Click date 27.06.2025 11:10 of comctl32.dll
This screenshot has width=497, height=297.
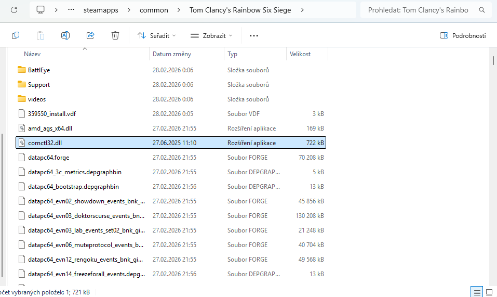(x=174, y=143)
